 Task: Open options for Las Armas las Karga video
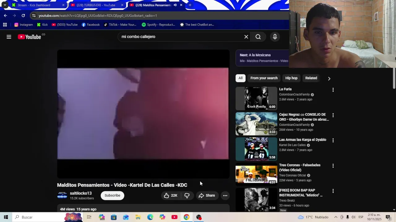pyautogui.click(x=333, y=140)
